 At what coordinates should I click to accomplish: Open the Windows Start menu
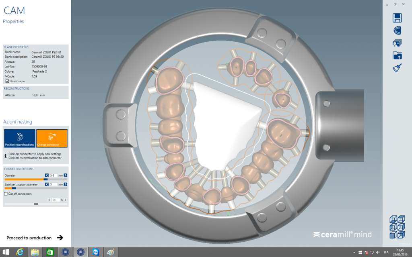pos(6,252)
